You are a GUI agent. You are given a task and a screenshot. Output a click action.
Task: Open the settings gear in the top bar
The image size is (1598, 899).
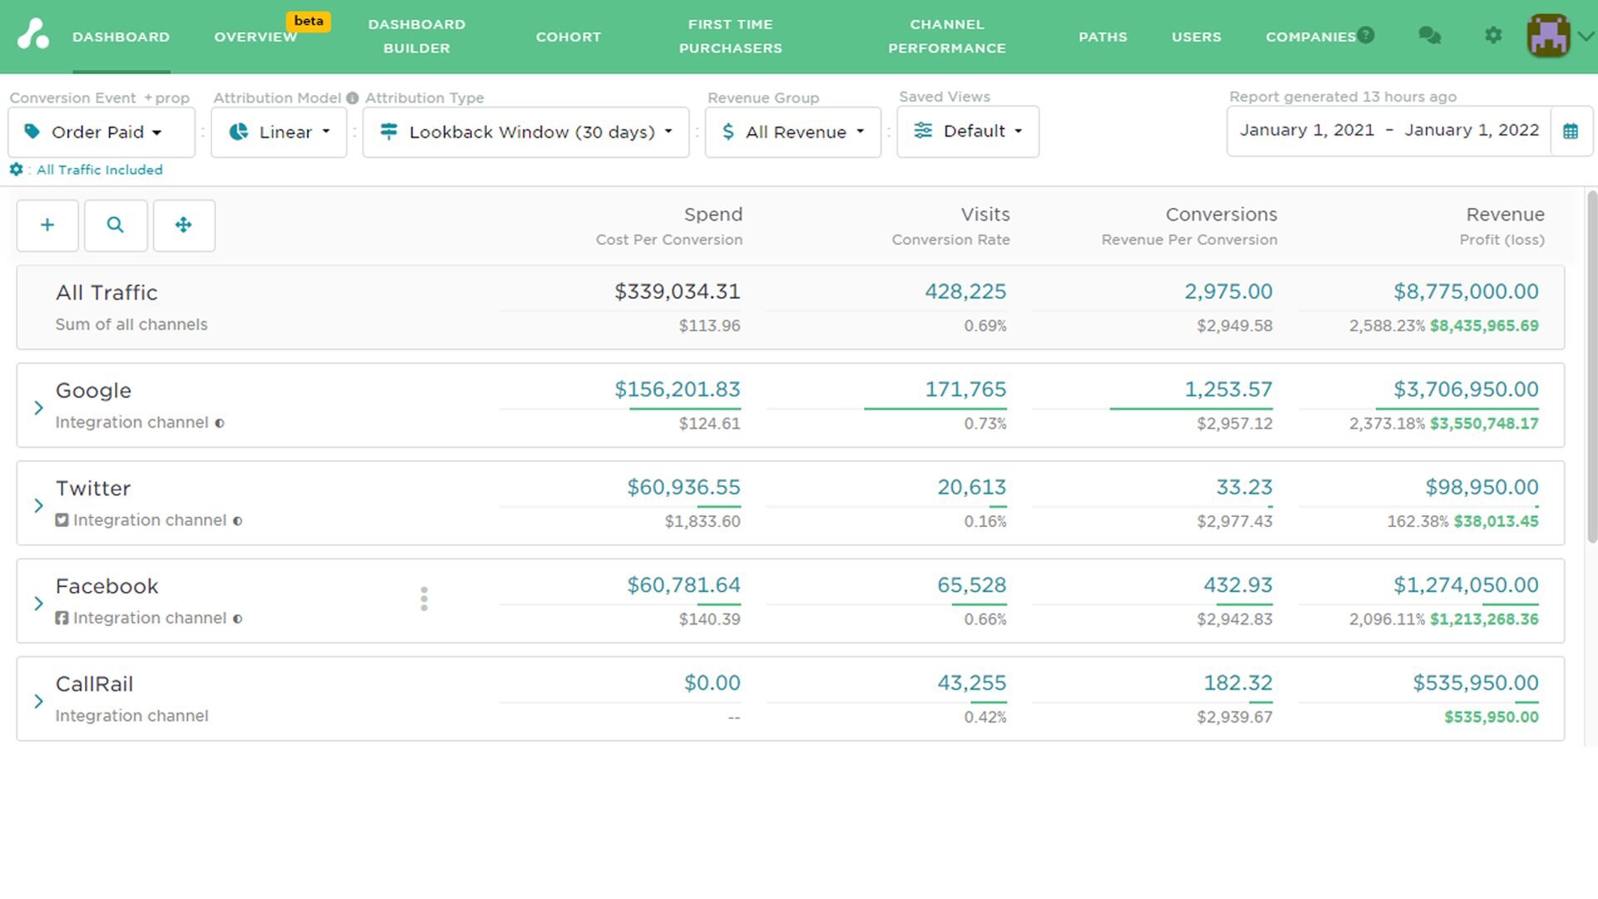1493,36
